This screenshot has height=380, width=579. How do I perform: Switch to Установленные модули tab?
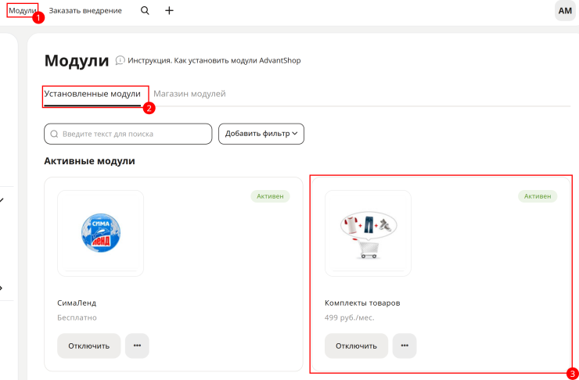(92, 94)
